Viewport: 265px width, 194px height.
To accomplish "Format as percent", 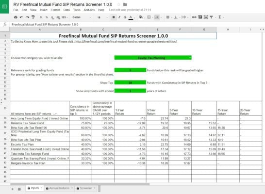I will pos(47,17).
